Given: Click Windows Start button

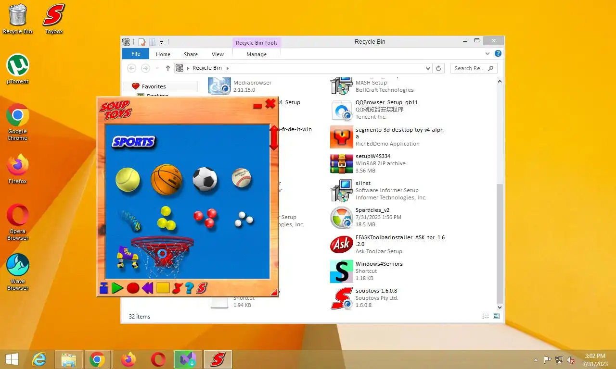Looking at the screenshot, I should [12, 359].
